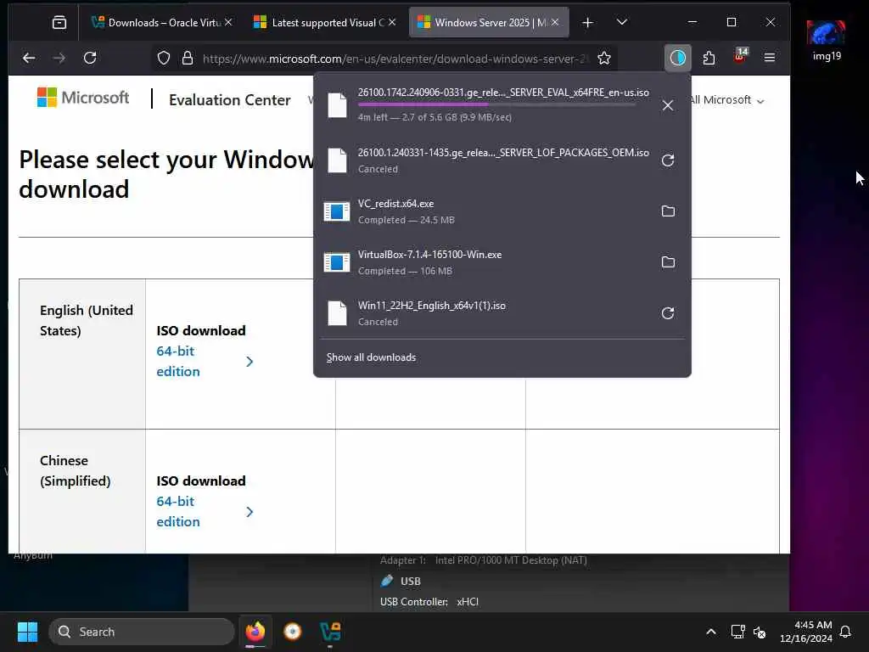Screen dimensions: 869x652
Task: Open Firefox from the taskbar
Action: [255, 632]
